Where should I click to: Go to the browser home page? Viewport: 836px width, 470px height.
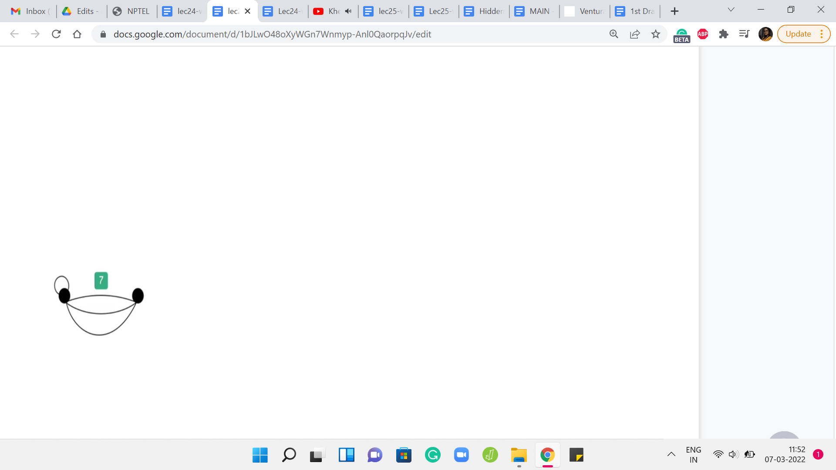[x=77, y=34]
